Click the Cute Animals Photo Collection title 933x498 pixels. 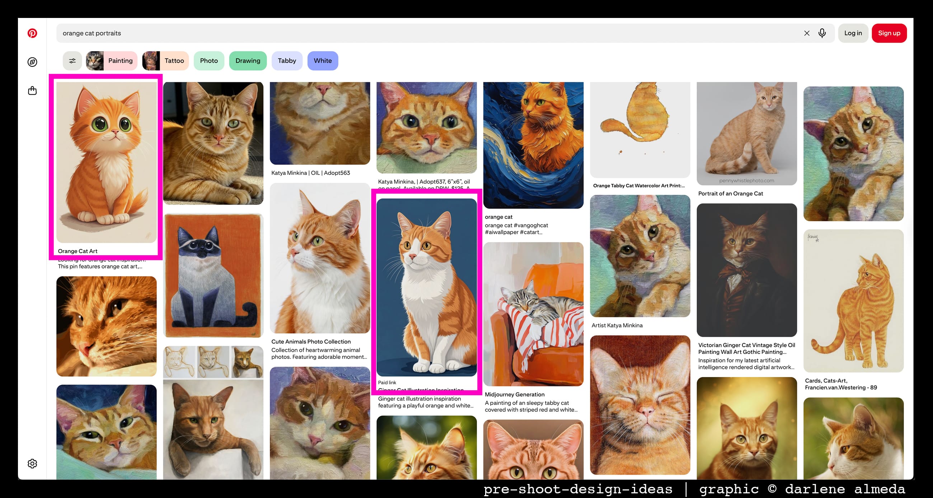[x=311, y=341]
